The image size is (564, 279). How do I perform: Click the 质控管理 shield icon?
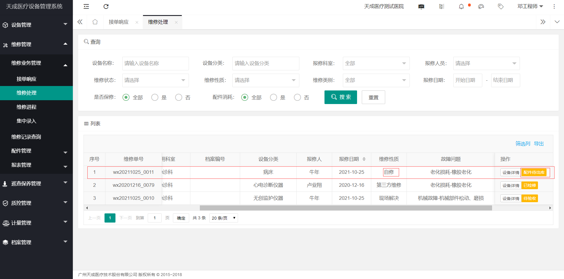pos(5,203)
